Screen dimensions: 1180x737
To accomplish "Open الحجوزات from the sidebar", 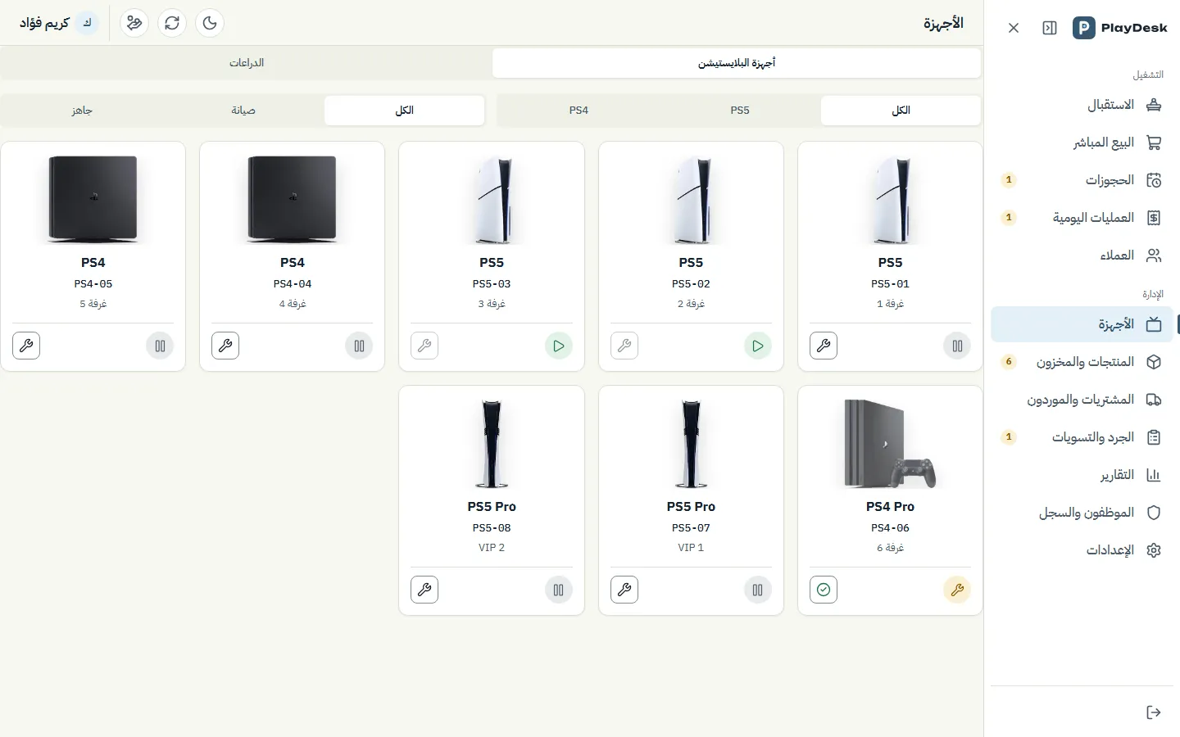I will point(1082,180).
